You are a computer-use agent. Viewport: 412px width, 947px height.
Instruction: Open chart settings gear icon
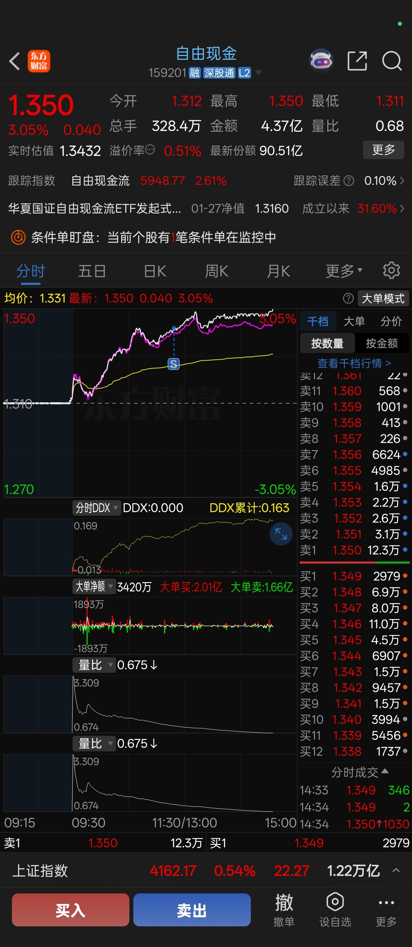391,270
